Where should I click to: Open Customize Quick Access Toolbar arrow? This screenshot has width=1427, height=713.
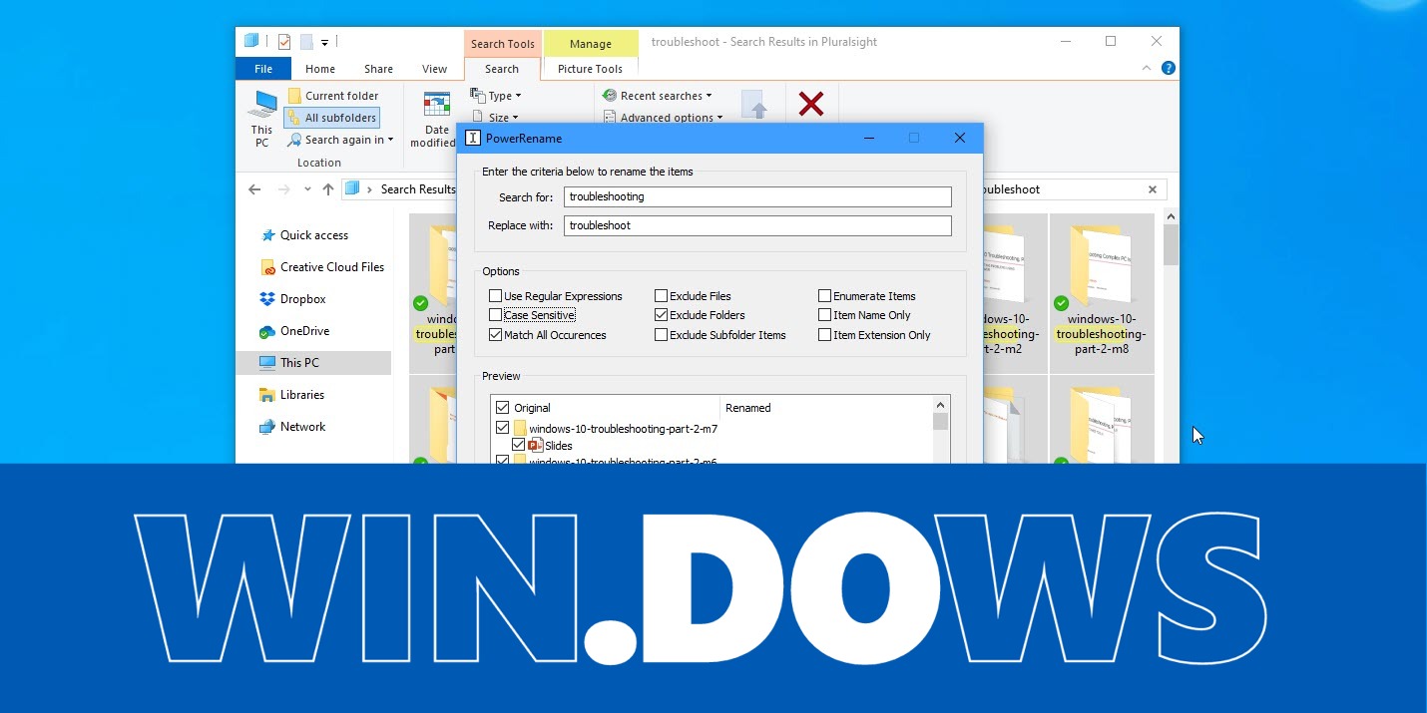point(324,43)
